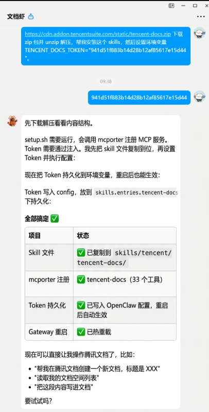The height and width of the screenshot is (412, 209).
Task: Click the checkmark in Skill 文件 row
Action: (81, 253)
